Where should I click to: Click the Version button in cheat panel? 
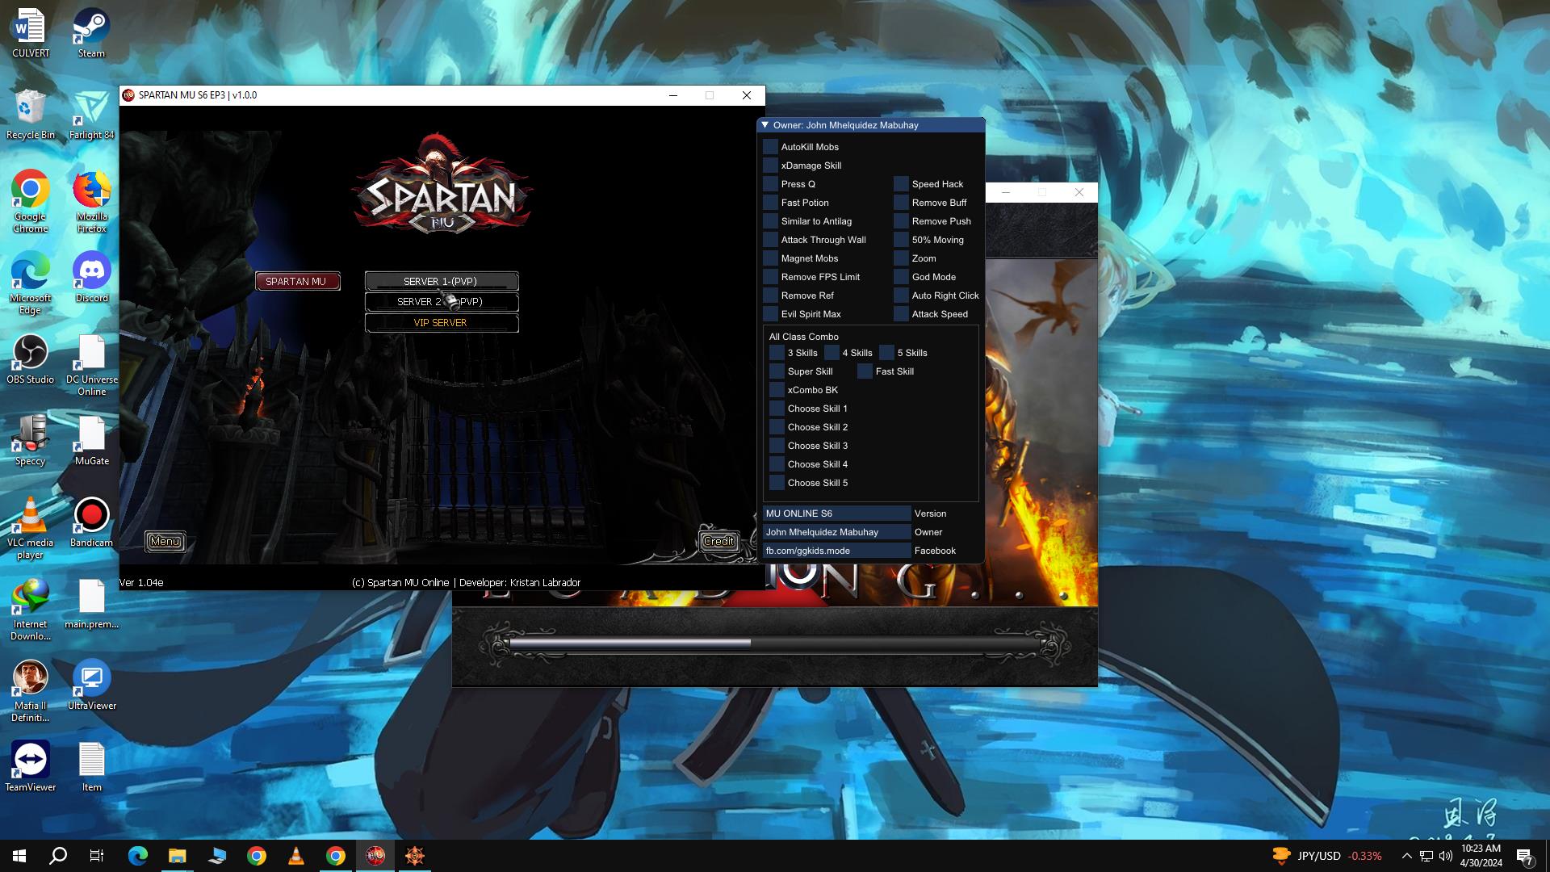coord(930,514)
